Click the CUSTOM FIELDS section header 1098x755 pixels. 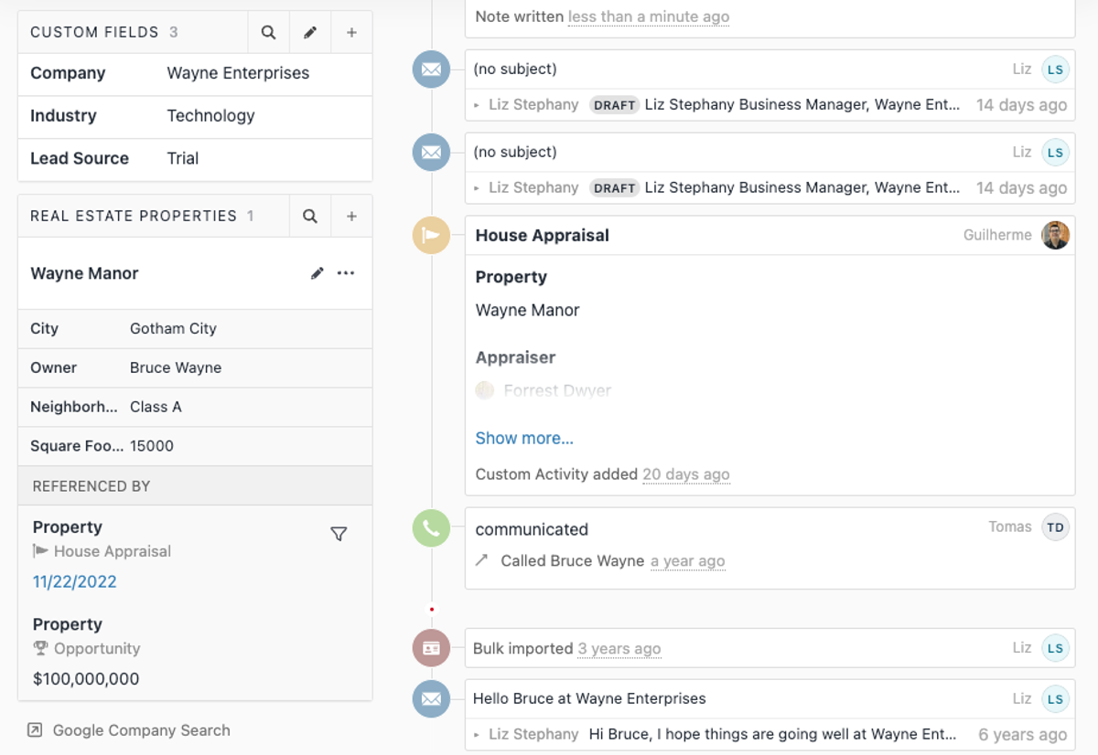coord(94,32)
